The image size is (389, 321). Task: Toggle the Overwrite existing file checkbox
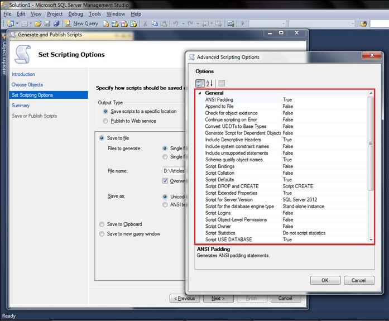coord(165,181)
